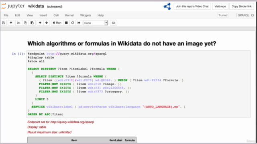Click Copy Binder link button
This screenshot has width=257, height=144.
[241, 6]
